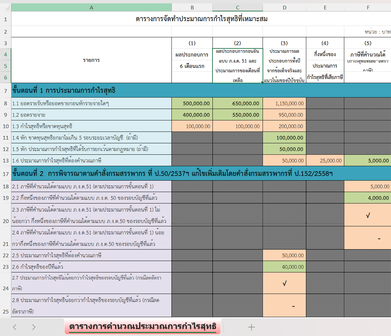The height and width of the screenshot is (336, 391).
Task: Click the 550,000.00 expense cell
Action: click(237, 115)
